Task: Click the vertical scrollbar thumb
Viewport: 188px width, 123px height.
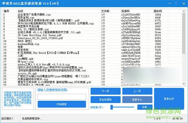Action: (184, 33)
